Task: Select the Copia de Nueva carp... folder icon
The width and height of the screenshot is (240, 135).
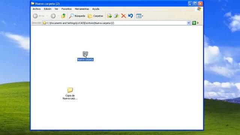Action: click(70, 90)
